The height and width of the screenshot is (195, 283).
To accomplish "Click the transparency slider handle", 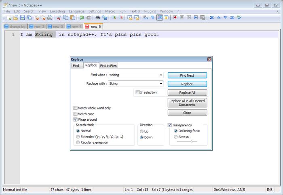I will 191,141.
